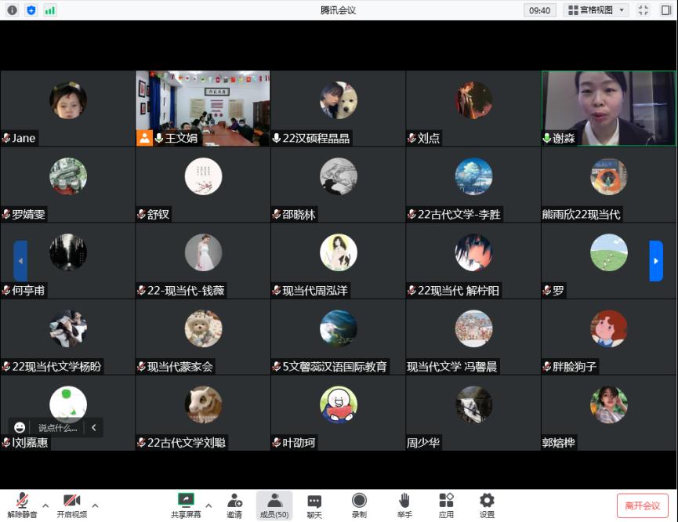Go to the previous page of participants
The height and width of the screenshot is (522, 678).
click(20, 261)
